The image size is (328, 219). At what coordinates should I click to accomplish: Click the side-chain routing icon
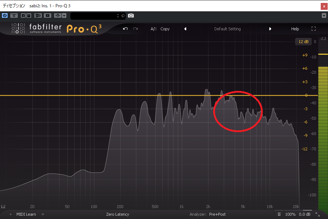[58, 15]
